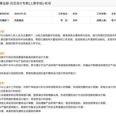Click the line about 帮助和推动团队提升整体设计能力
Image resolution: width=116 pixels, height=116 pixels.
(x=38, y=73)
